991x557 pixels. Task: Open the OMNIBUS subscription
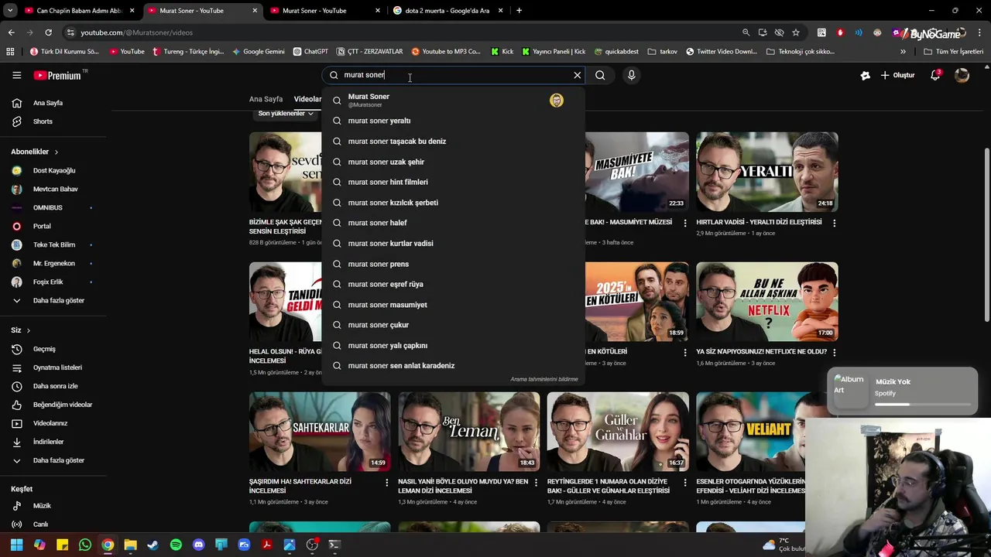[48, 207]
